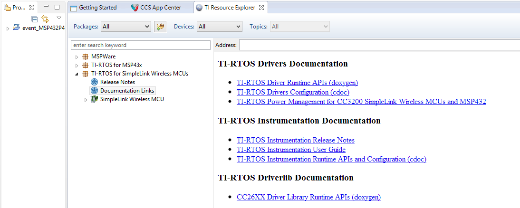Screen dimensions: 520x208
Task: Select MSPWare in the tree
Action: 104,57
